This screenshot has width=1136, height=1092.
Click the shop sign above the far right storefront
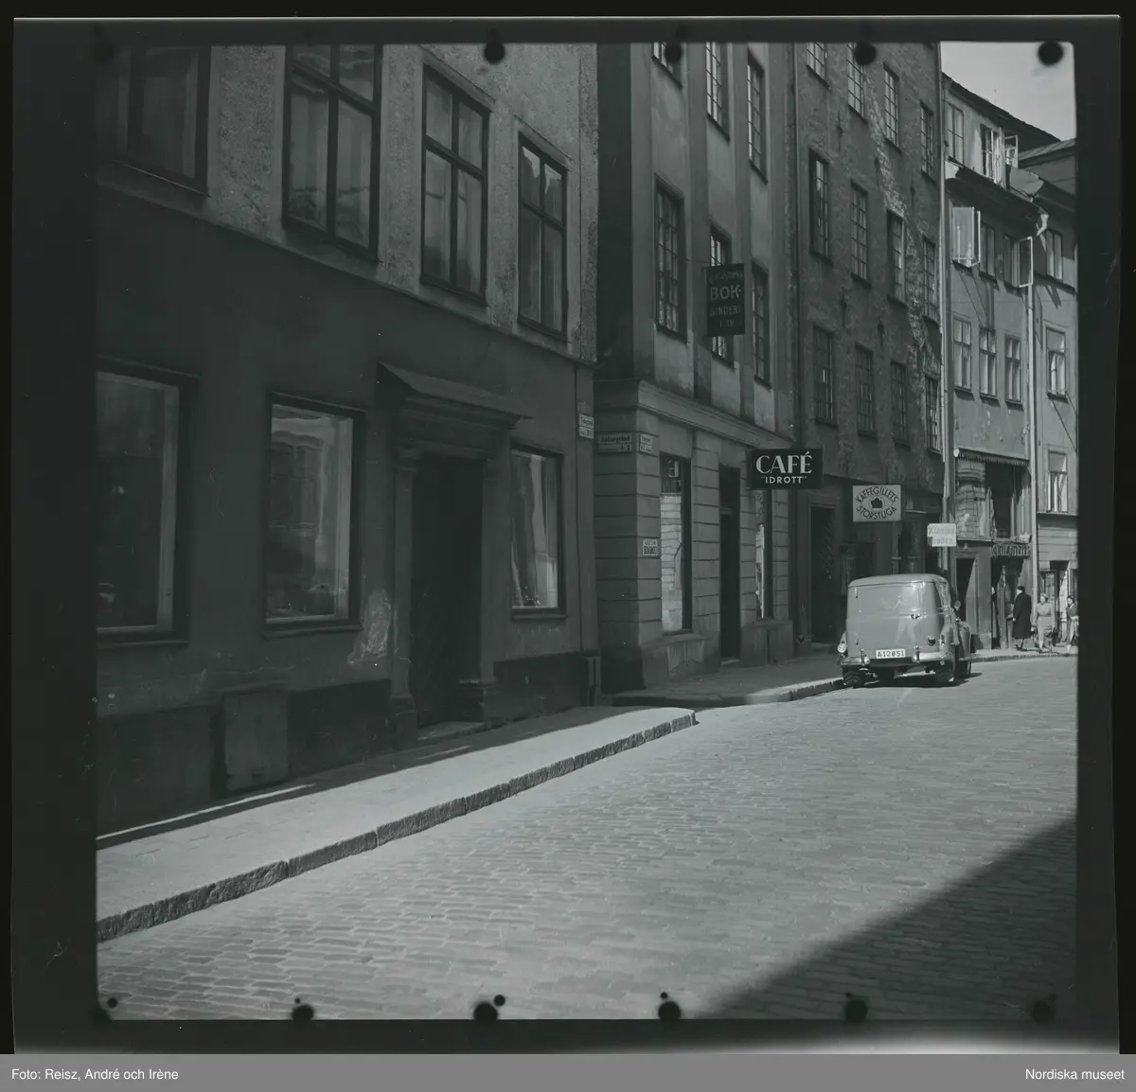tap(1010, 550)
